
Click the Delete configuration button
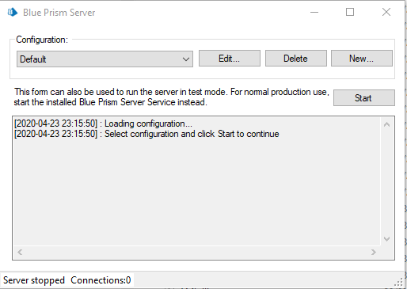point(296,59)
